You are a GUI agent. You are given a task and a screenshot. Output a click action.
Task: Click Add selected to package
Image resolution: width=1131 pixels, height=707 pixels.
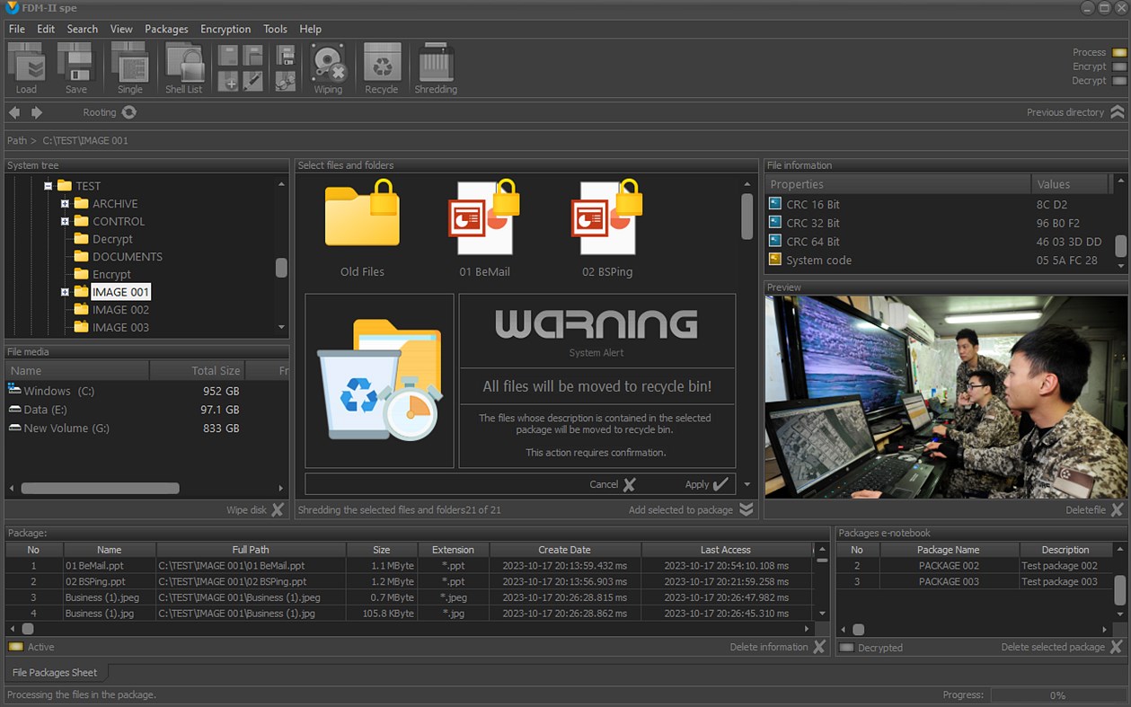691,509
